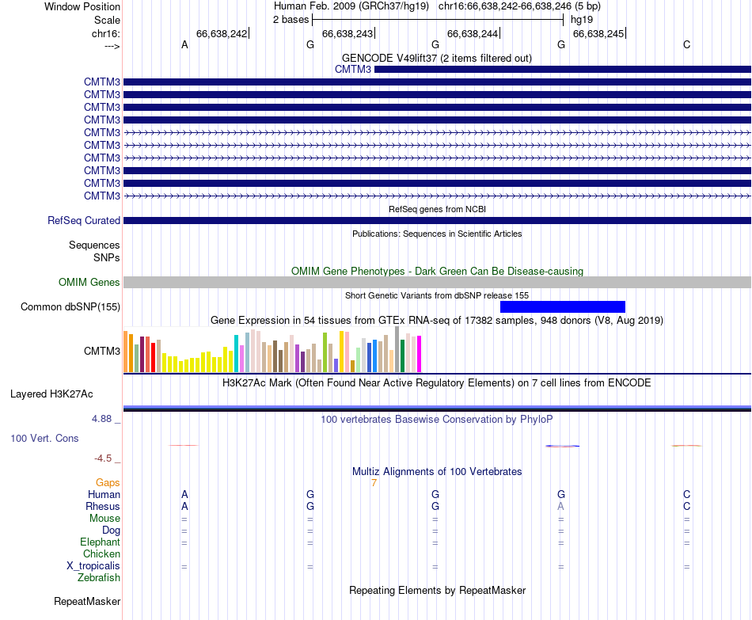
Task: Click the X_tropicalis species label
Action: pos(93,566)
